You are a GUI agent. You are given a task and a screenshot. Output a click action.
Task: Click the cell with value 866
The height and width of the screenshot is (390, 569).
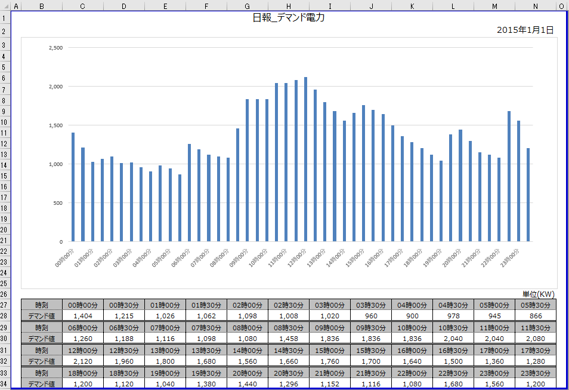pyautogui.click(x=535, y=315)
